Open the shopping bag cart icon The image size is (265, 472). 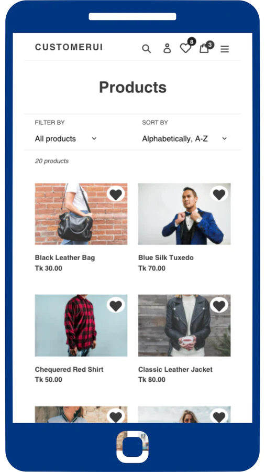click(204, 48)
